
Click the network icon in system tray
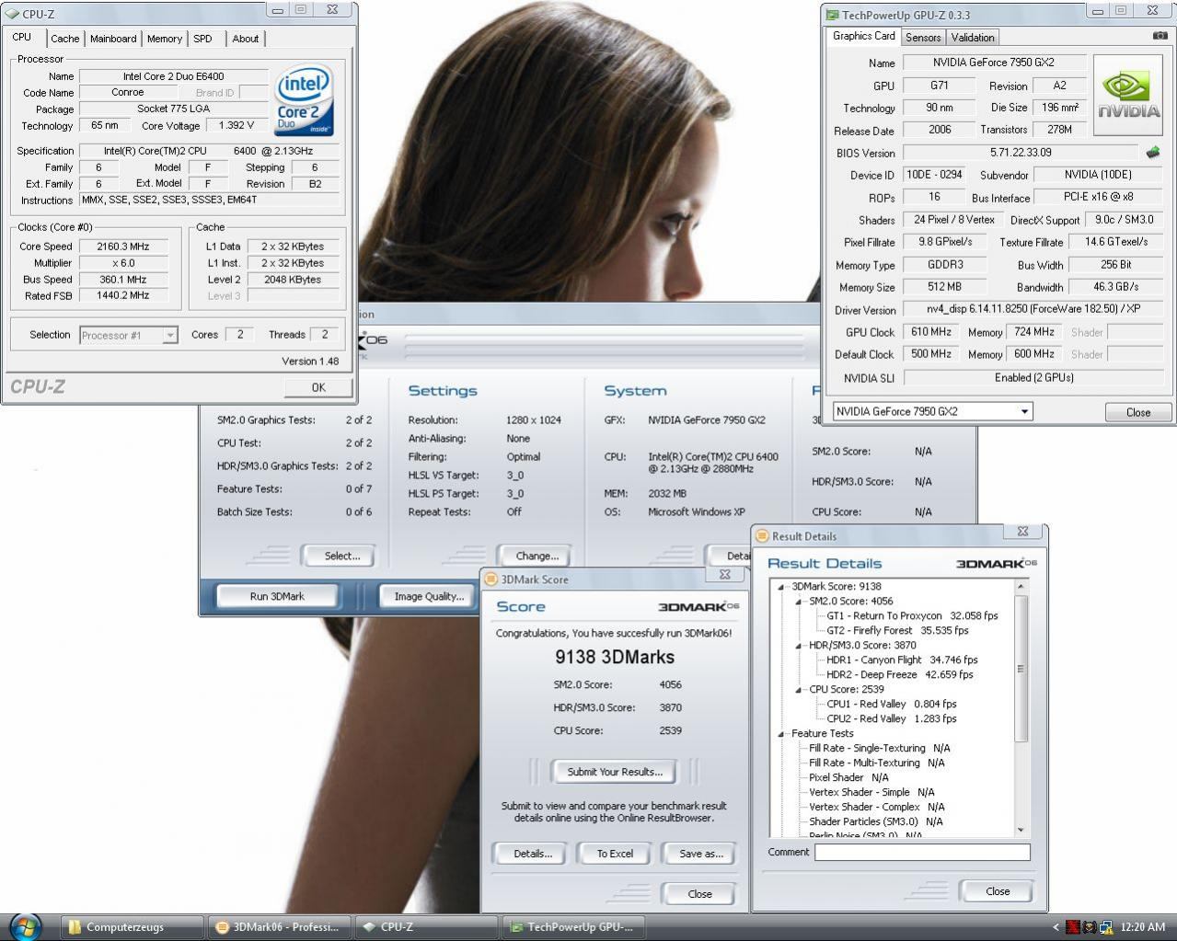(1105, 927)
